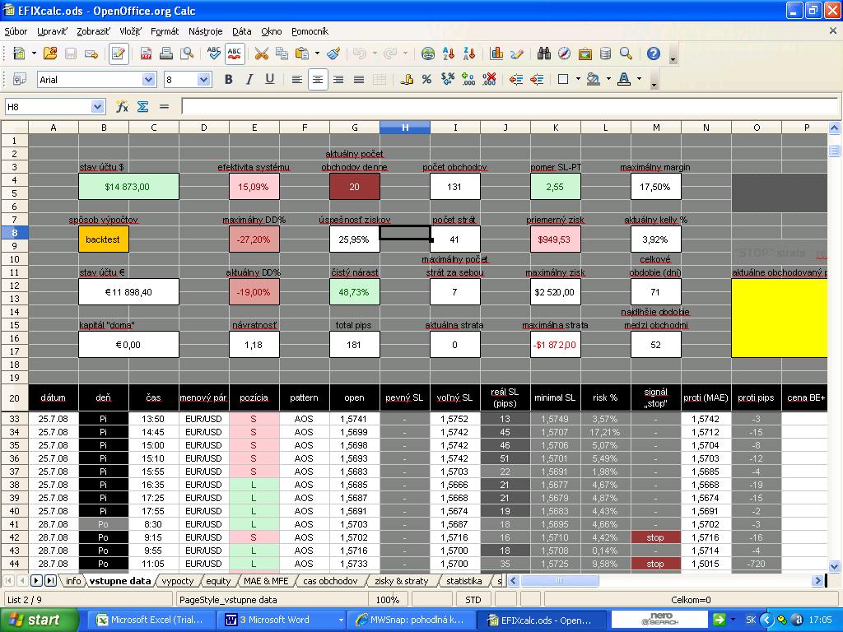This screenshot has height=632, width=843.
Task: Click the Function equals sign button
Action: coord(164,107)
